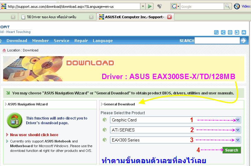Click the TV-shaped icon in top-right icon row

(x=237, y=32)
